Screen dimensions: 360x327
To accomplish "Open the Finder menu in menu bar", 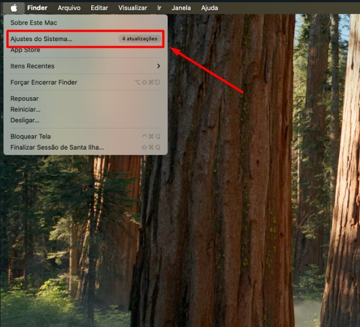I will tap(37, 8).
